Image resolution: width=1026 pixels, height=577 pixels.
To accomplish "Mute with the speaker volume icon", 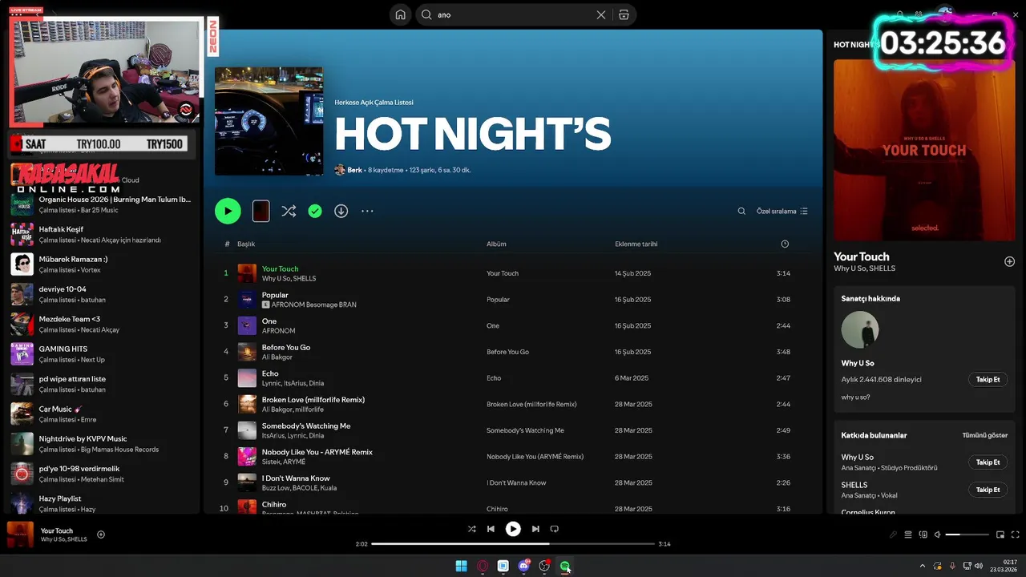I will click(937, 535).
